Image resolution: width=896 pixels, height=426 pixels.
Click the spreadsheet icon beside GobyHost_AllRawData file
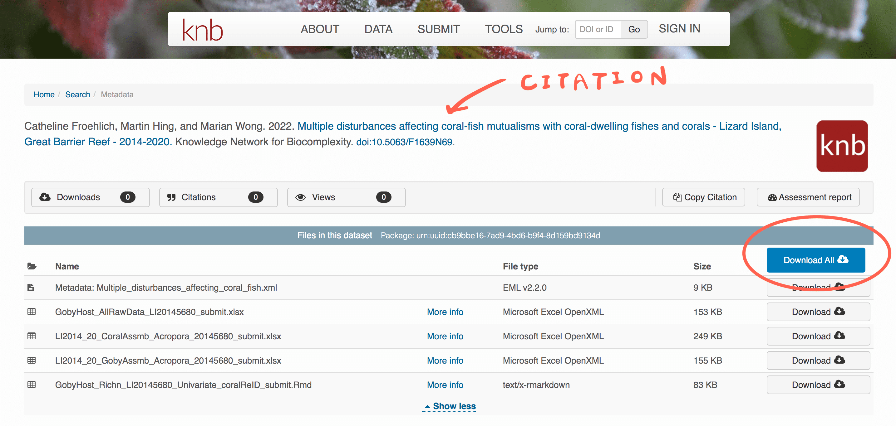pos(32,312)
